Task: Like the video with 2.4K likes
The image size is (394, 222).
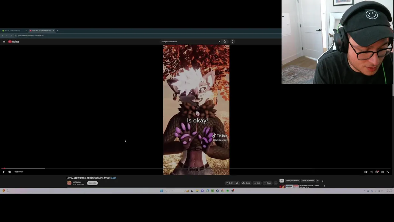Action: pyautogui.click(x=229, y=183)
